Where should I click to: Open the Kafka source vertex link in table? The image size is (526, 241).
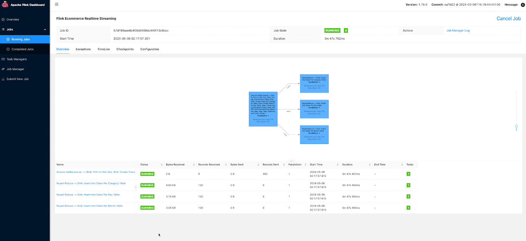[x=97, y=172]
